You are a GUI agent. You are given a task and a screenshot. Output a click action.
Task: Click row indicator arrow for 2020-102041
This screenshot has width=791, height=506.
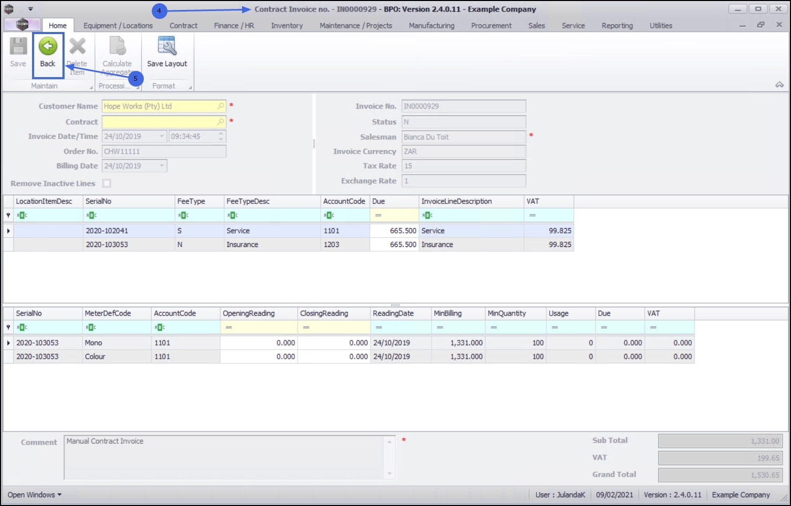click(8, 231)
